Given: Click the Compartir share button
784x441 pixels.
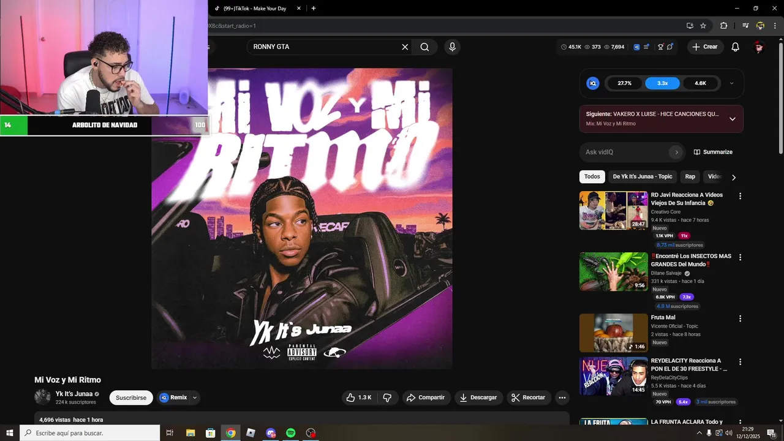Looking at the screenshot, I should pos(426,398).
